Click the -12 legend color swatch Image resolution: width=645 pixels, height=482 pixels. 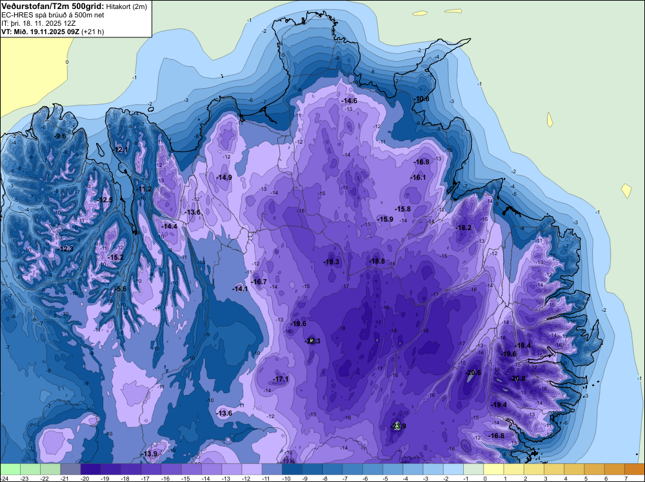[x=252, y=469]
